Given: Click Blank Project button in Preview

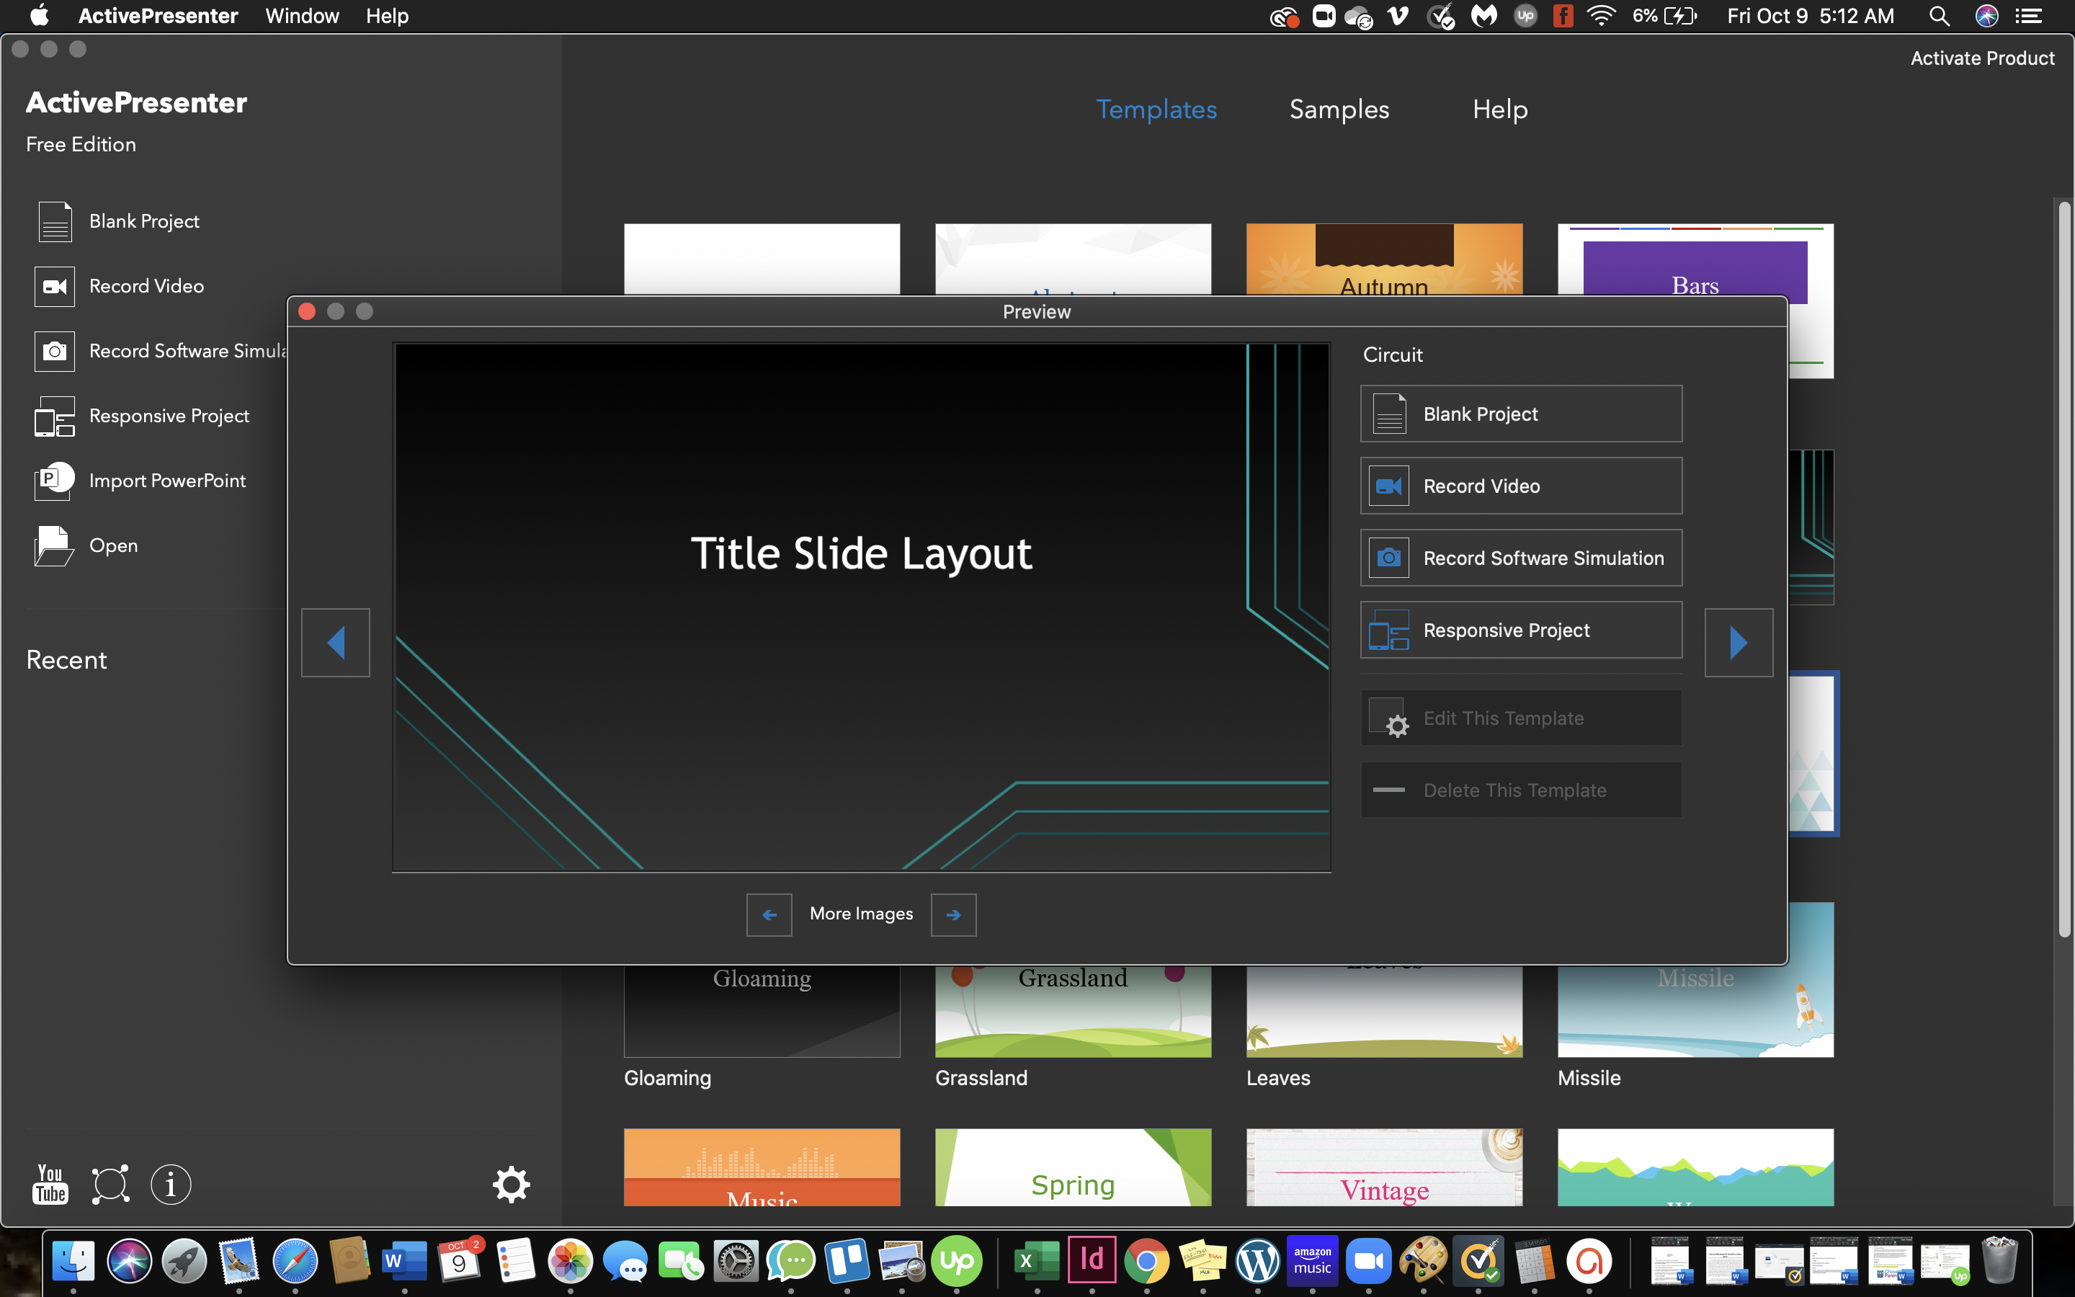Looking at the screenshot, I should [x=1521, y=414].
